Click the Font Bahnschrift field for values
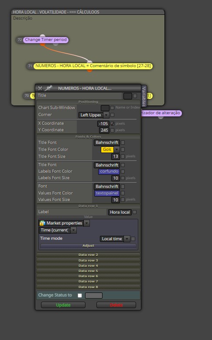 [107, 187]
